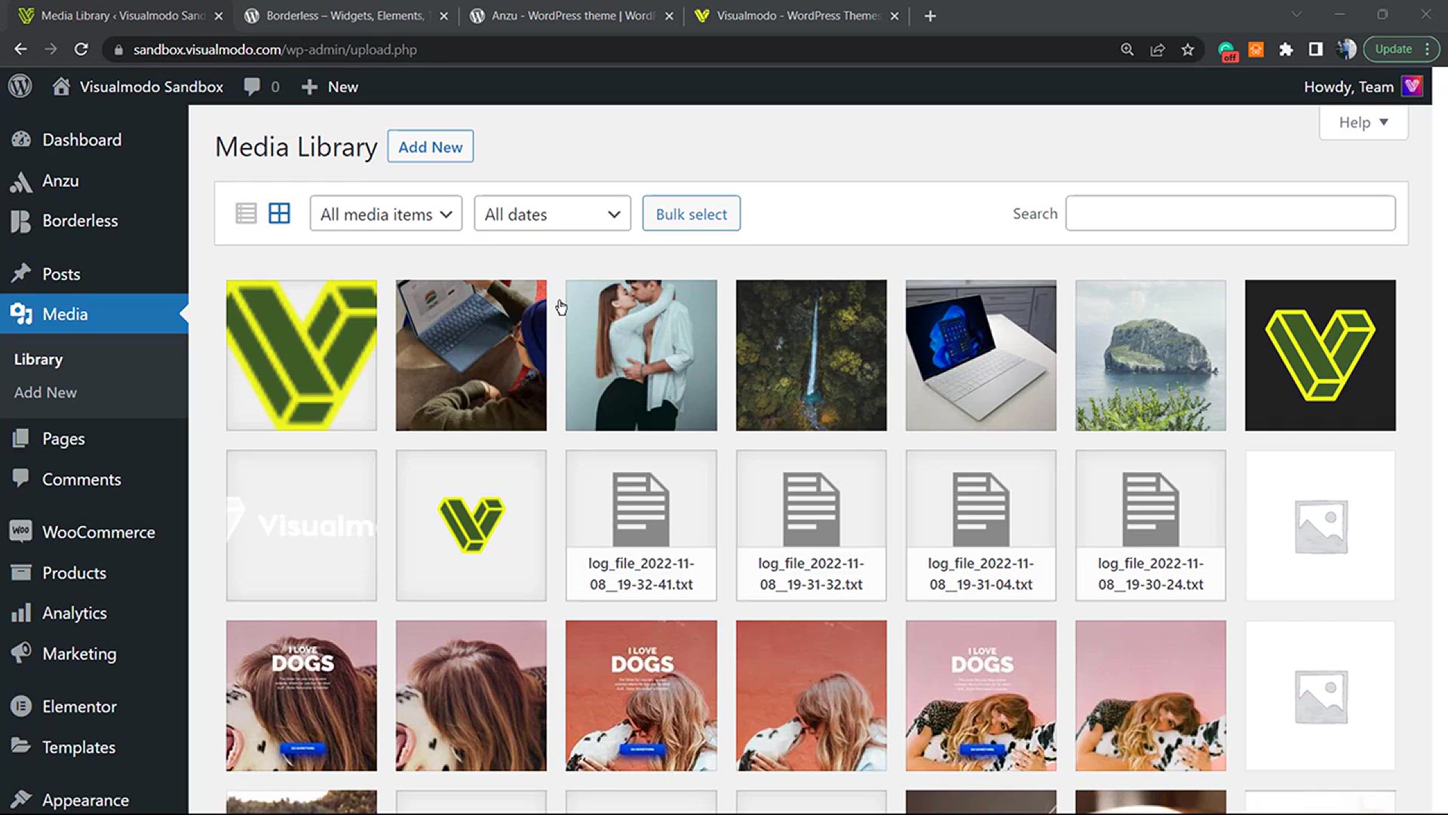Click the Analytics bar-chart icon
1448x815 pixels.
21,613
